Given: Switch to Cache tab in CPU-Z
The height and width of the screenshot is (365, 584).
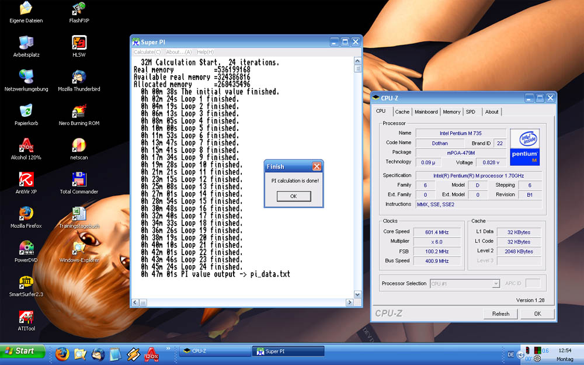Looking at the screenshot, I should (x=402, y=112).
